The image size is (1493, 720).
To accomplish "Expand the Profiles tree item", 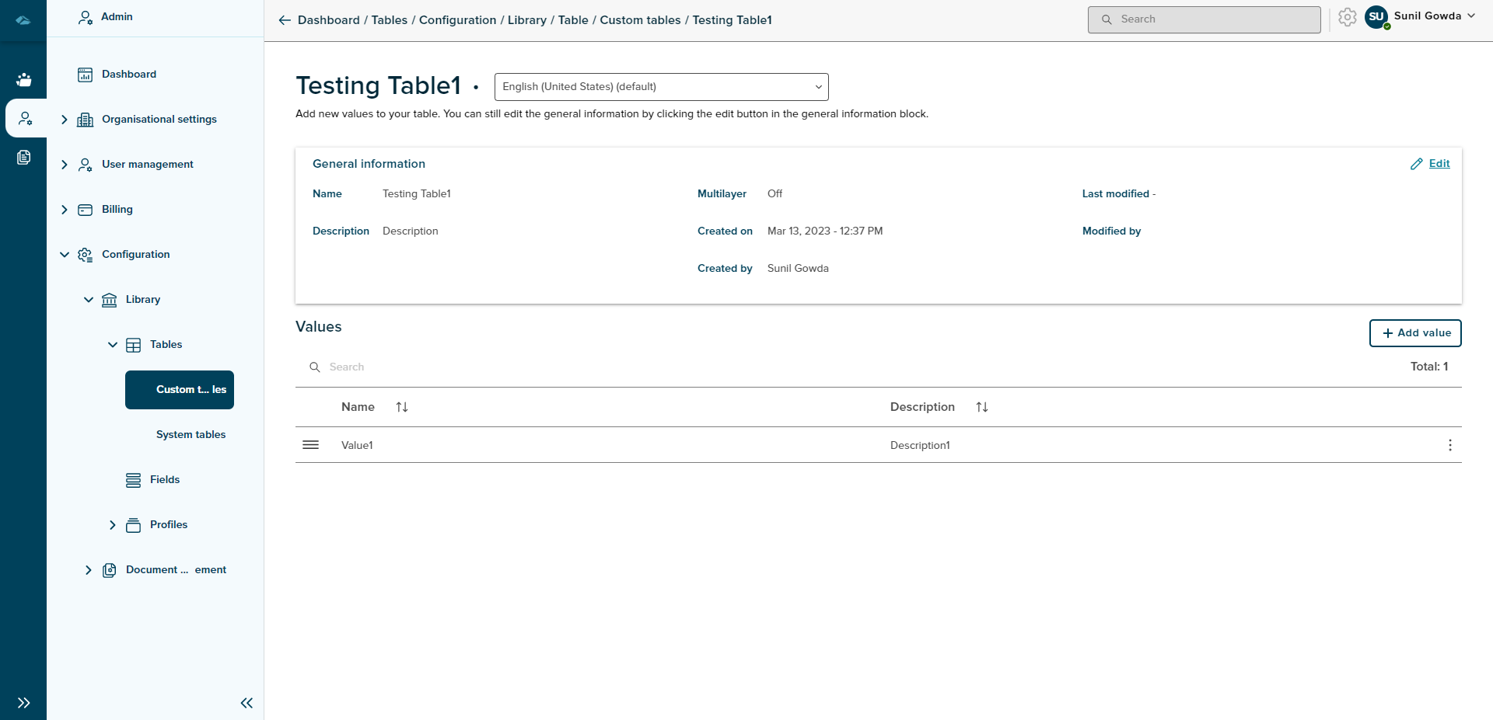I will 113,525.
